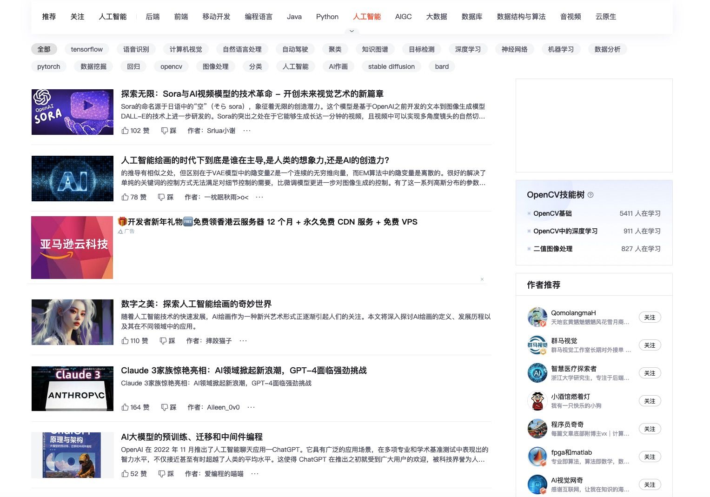Screen dimensions: 710x497
Task: Open 程序员奇奇 author avatar
Action: (537, 429)
